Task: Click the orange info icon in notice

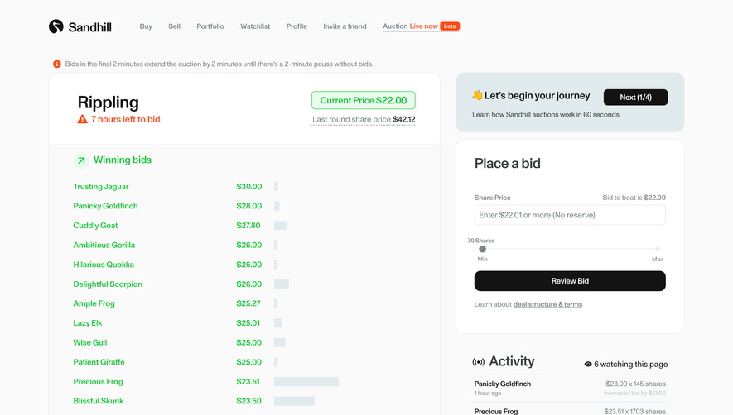Action: [x=56, y=64]
